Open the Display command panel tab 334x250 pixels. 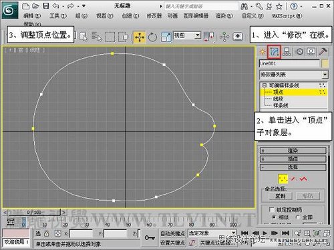coord(311,52)
